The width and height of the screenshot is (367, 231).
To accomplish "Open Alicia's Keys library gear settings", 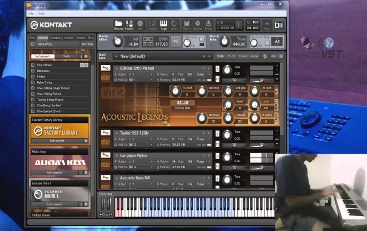I will pyautogui.click(x=86, y=173).
